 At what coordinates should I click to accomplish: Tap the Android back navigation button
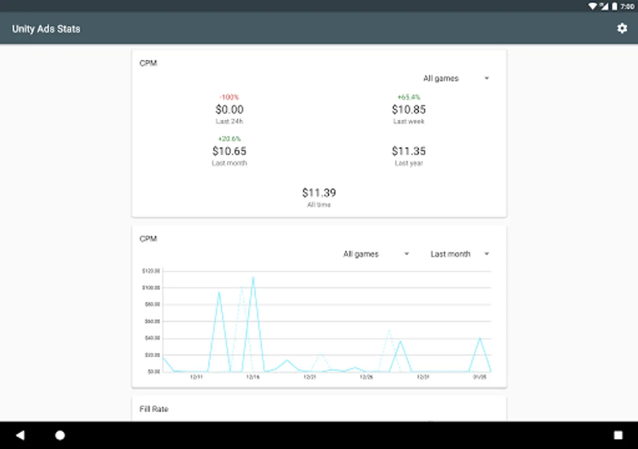[x=20, y=435]
